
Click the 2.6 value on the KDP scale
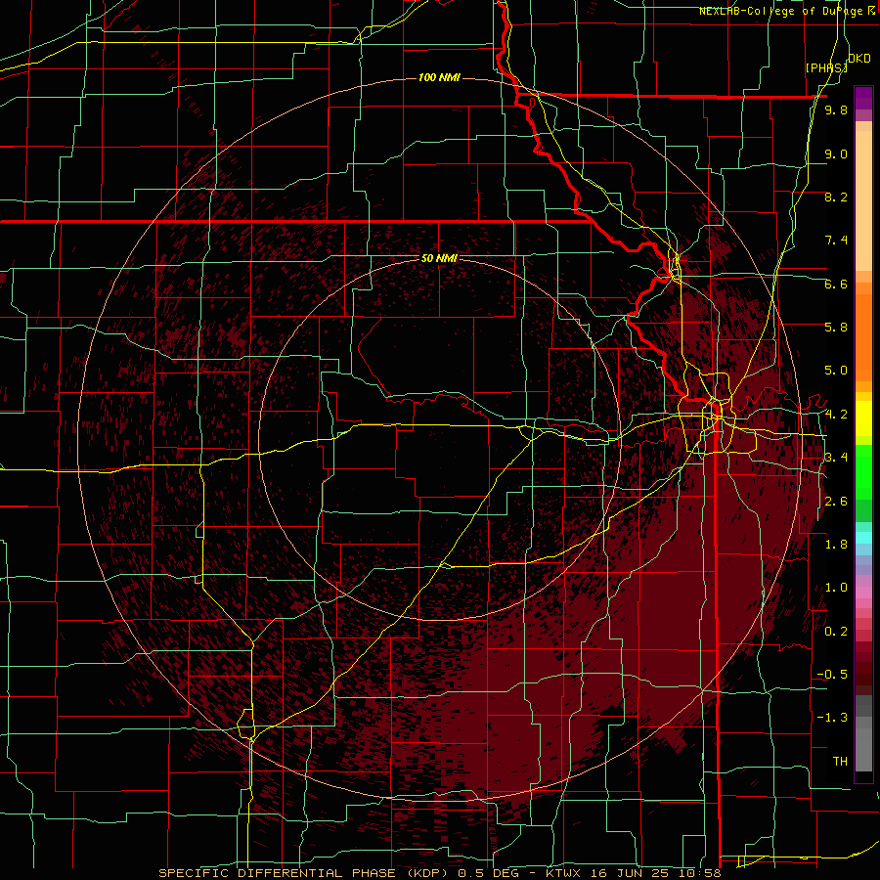(836, 502)
